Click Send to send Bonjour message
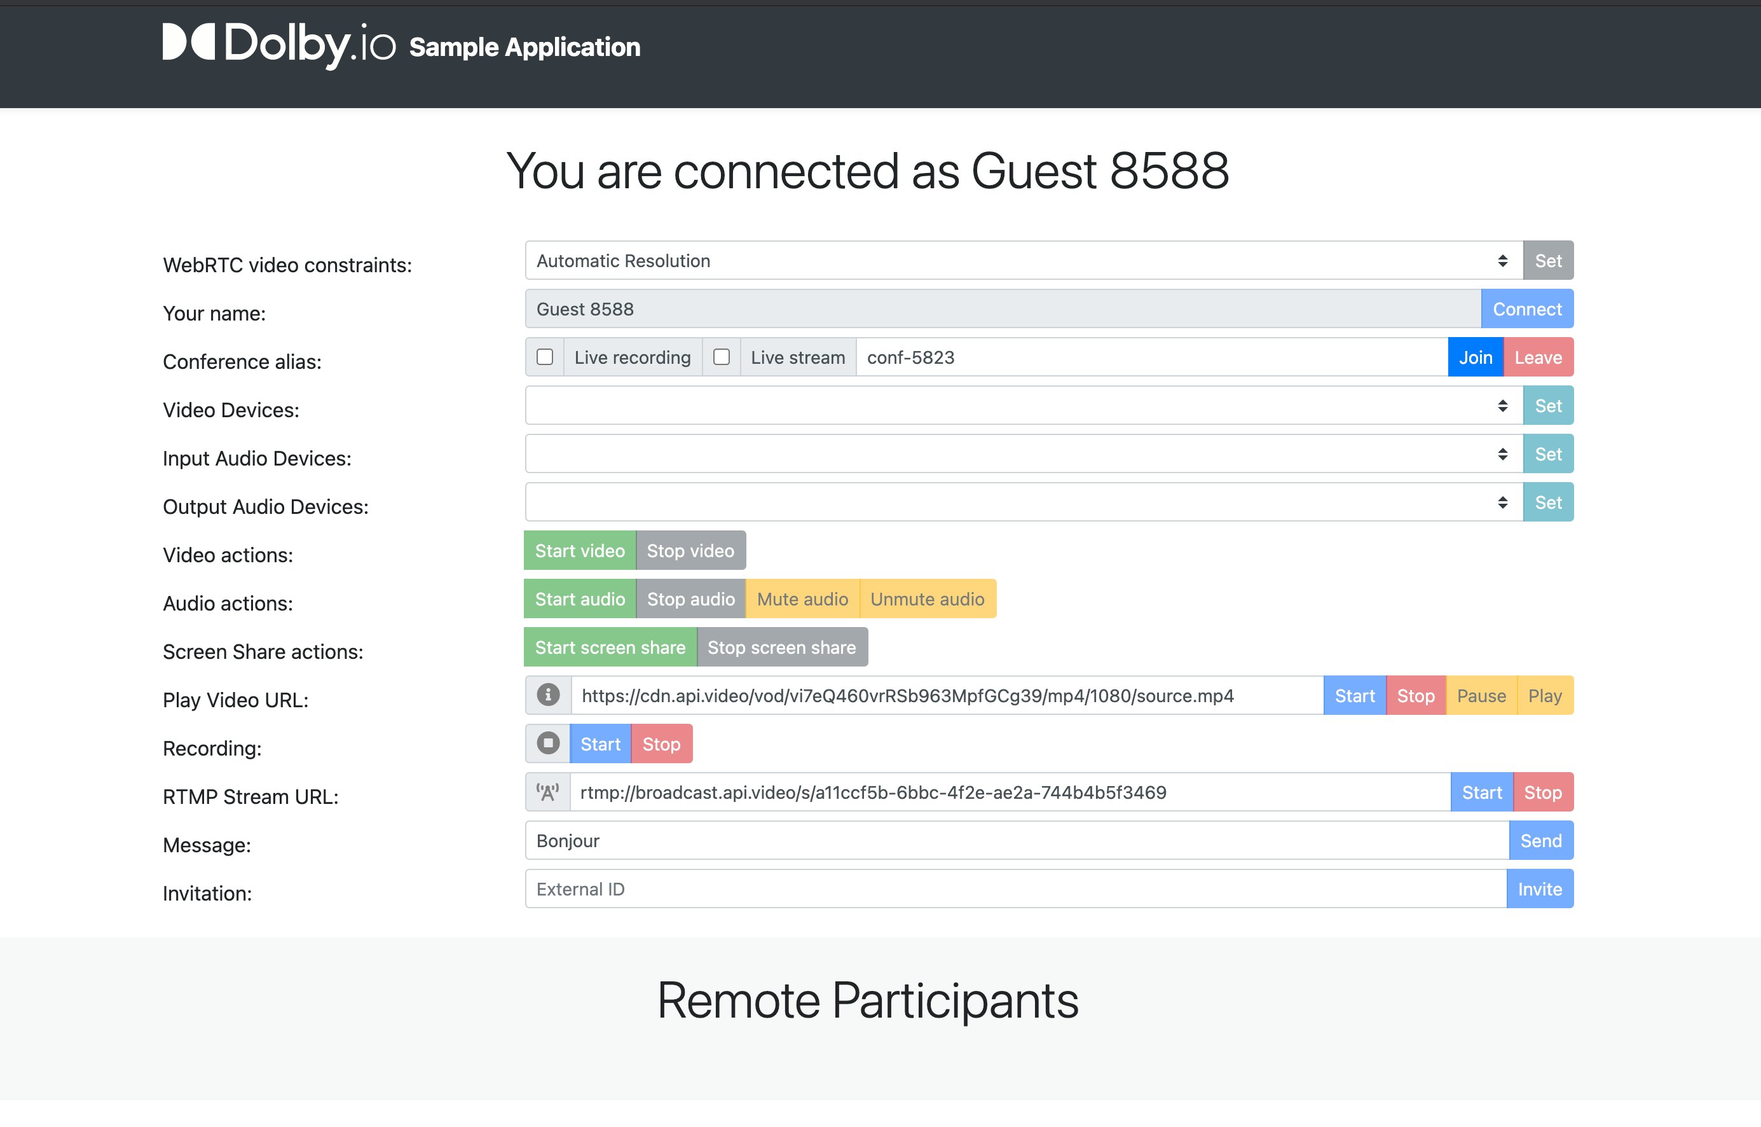1761x1127 pixels. tap(1540, 841)
